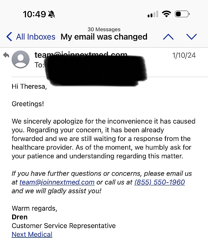Tap the "30 Messages" thread count
208x243 pixels.
pos(104,29)
